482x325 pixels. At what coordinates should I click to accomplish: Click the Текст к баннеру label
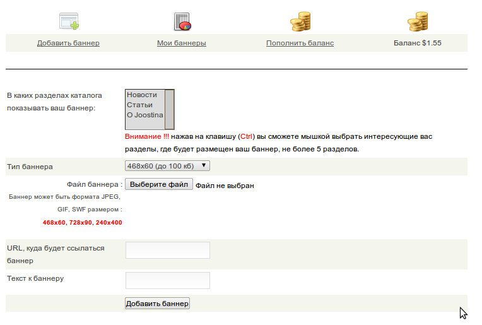[x=35, y=278]
